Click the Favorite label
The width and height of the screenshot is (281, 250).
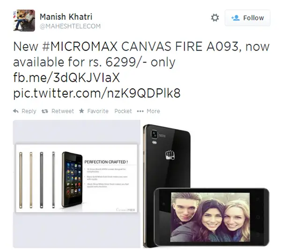point(98,111)
